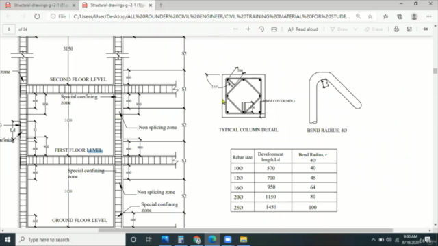
Task: Expand the Draw options dropdown arrow
Action: (355, 29)
